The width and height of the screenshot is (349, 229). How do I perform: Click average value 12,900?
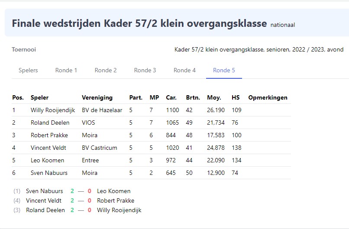click(x=216, y=173)
